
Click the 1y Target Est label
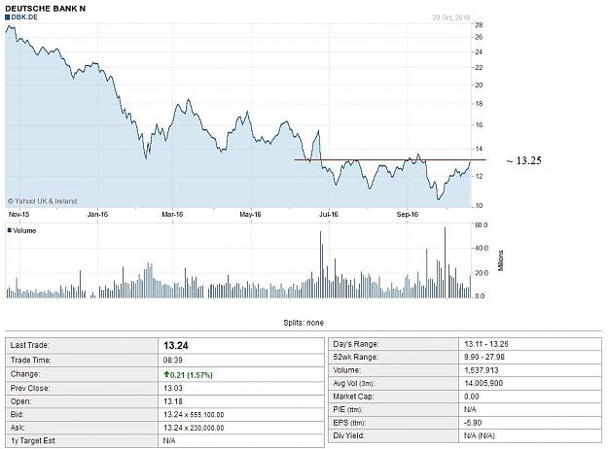(x=33, y=441)
